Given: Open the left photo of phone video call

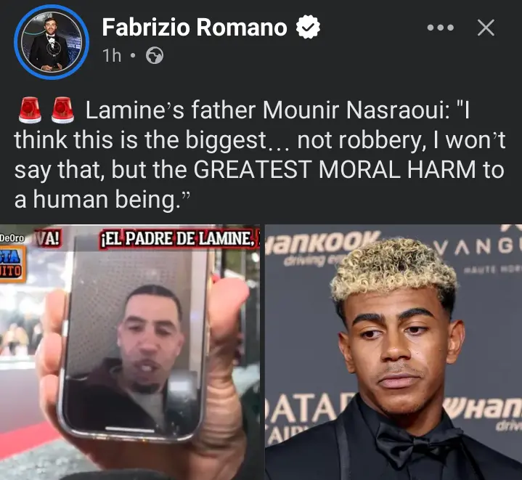Looking at the screenshot, I should (x=130, y=352).
